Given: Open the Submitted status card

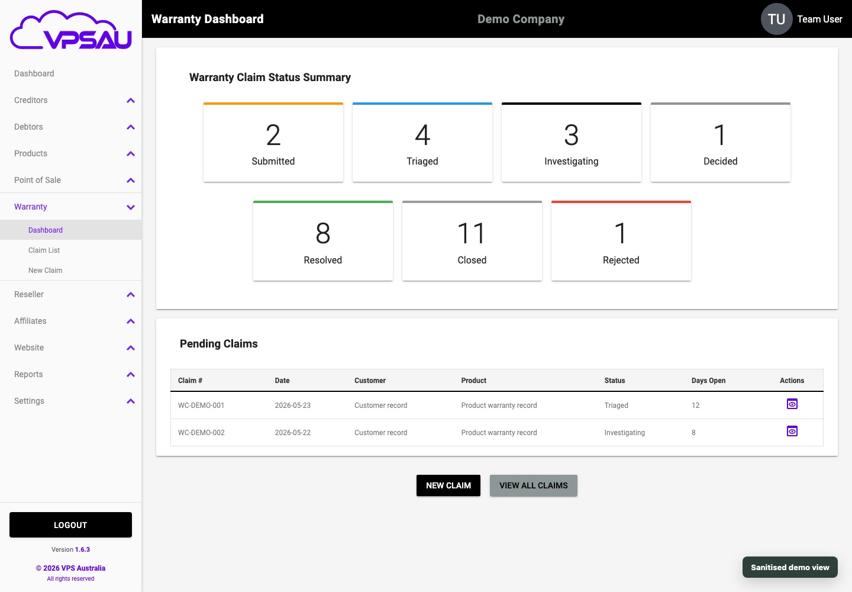Looking at the screenshot, I should pyautogui.click(x=273, y=142).
